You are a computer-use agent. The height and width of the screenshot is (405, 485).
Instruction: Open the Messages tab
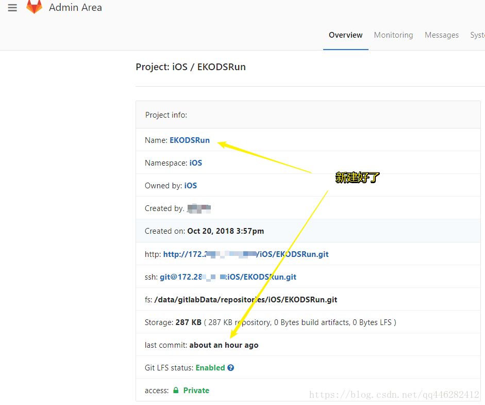pyautogui.click(x=442, y=35)
